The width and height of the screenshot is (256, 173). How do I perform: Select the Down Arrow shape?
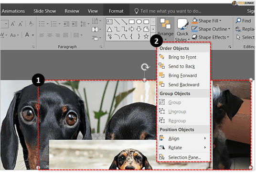[139, 29]
